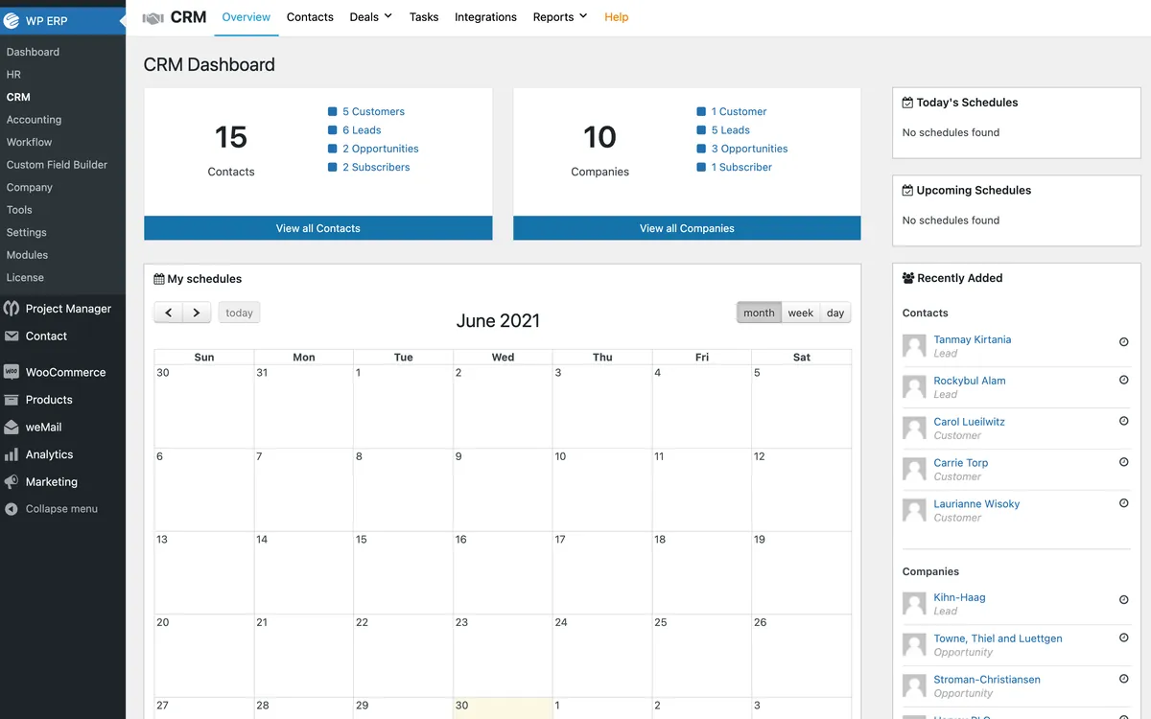This screenshot has width=1151, height=719.
Task: Expand the Reports dropdown menu
Action: pyautogui.click(x=560, y=17)
